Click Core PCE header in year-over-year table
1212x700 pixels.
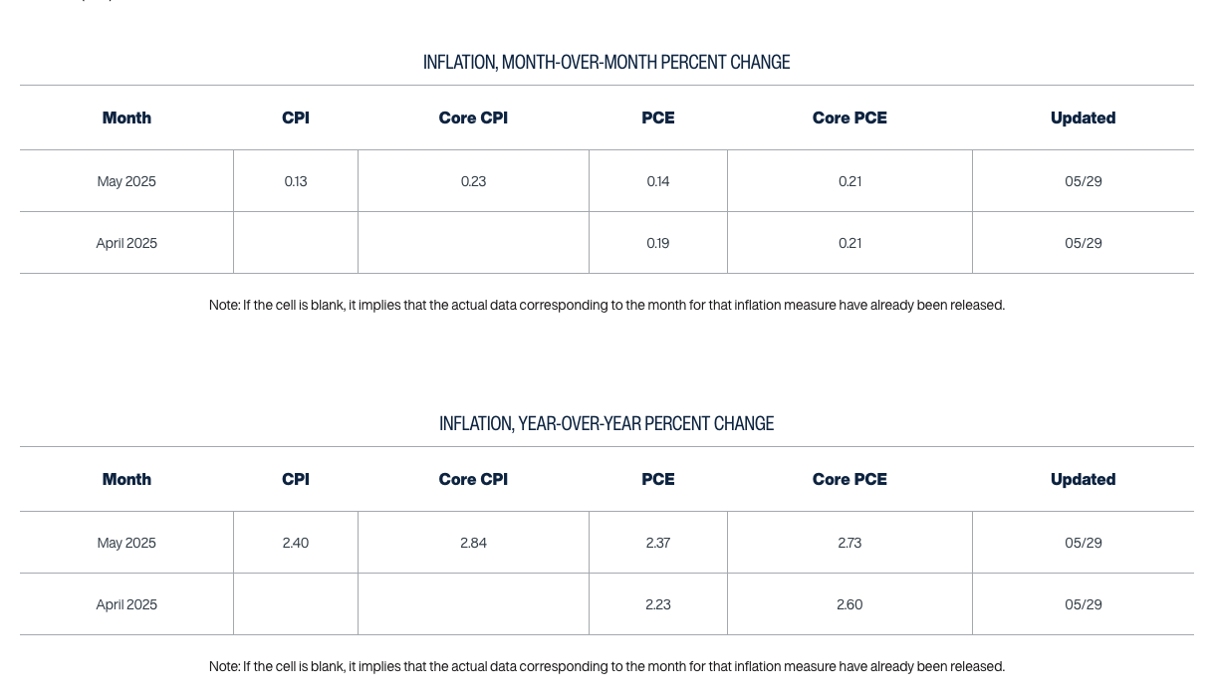[x=849, y=479]
